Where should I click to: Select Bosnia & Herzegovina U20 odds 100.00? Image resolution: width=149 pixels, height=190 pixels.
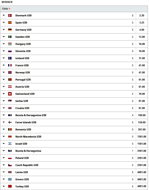pos(142,115)
